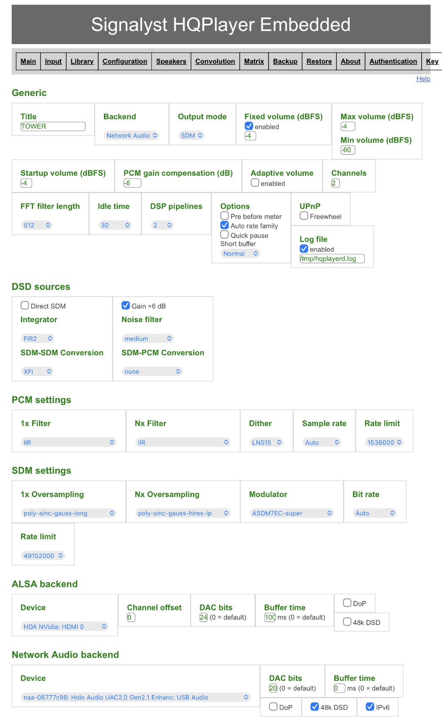442x722 pixels.
Task: Enable the ALSA DoP checkbox
Action: (x=347, y=603)
